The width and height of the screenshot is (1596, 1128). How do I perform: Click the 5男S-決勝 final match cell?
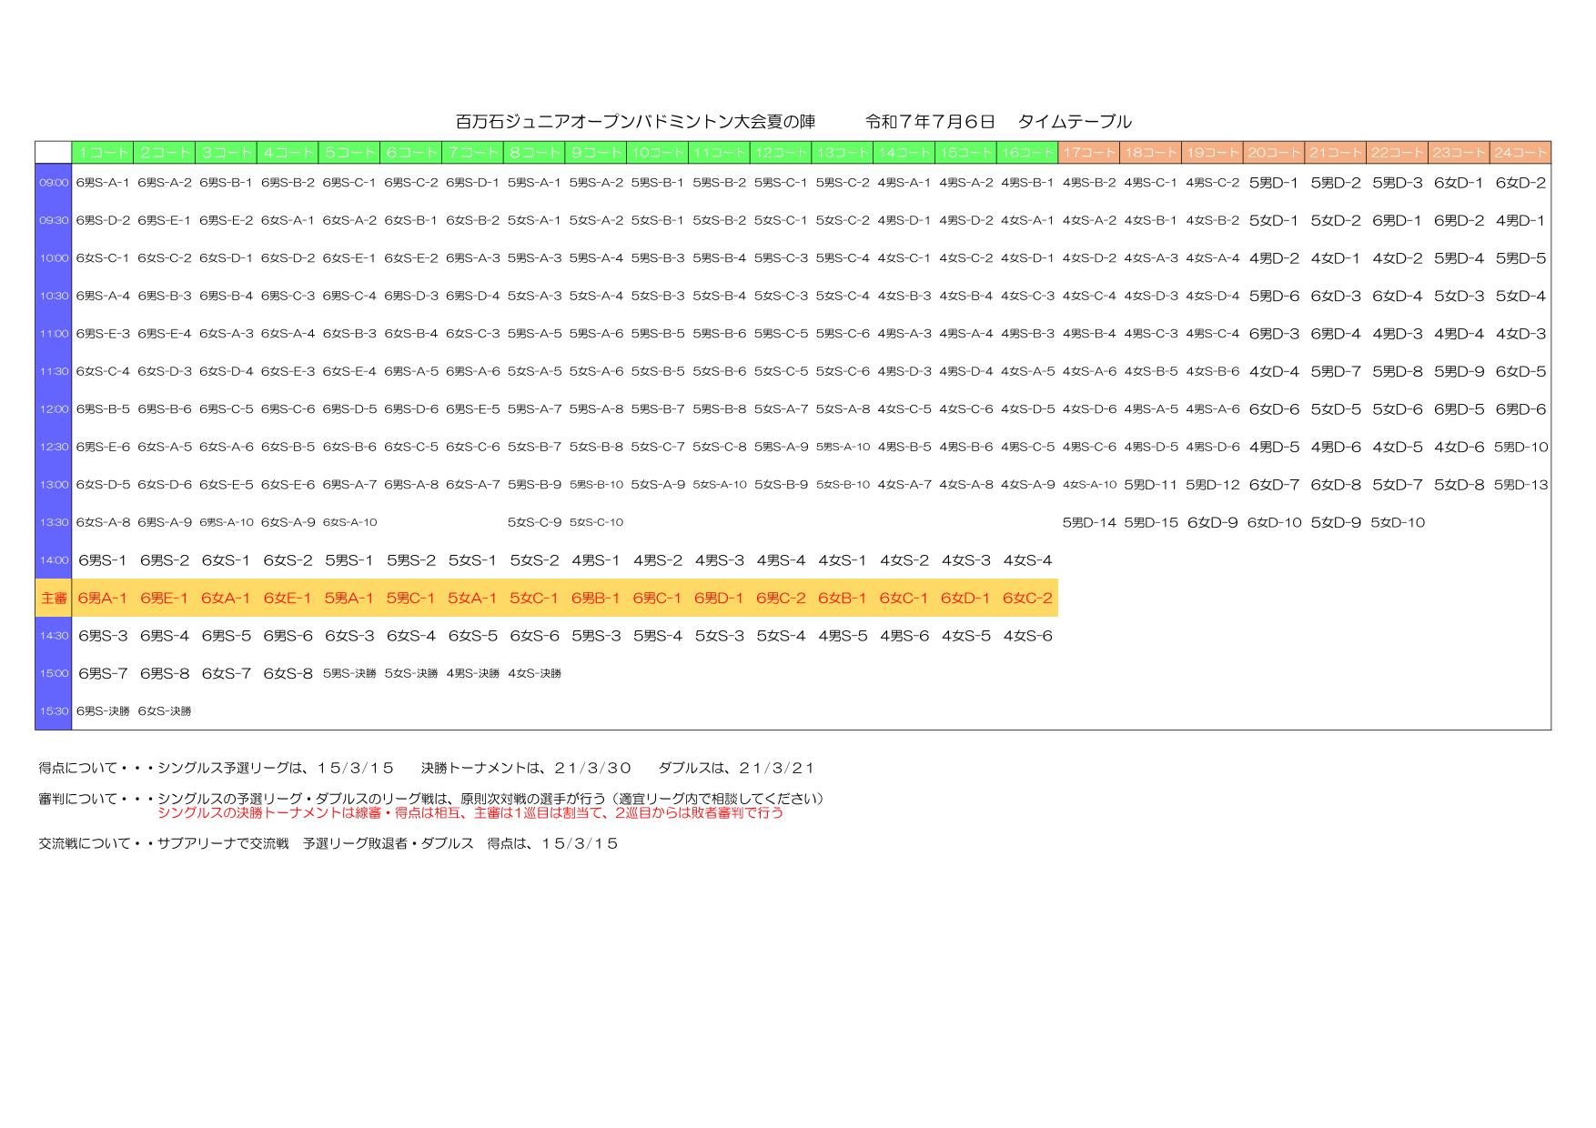tap(349, 674)
